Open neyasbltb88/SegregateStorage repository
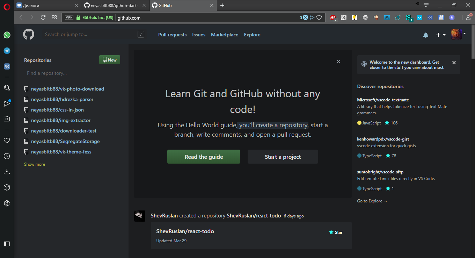 [65, 141]
